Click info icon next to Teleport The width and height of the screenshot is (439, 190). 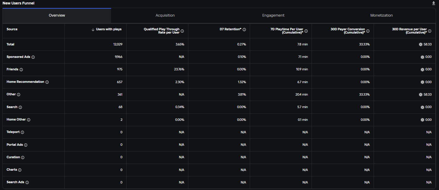pyautogui.click(x=22, y=132)
